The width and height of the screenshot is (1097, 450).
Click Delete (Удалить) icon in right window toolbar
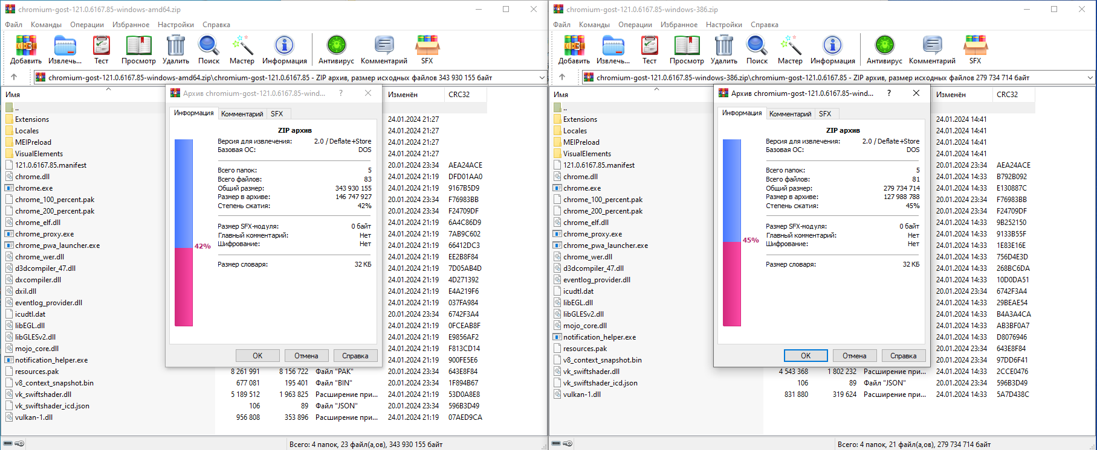pos(723,49)
